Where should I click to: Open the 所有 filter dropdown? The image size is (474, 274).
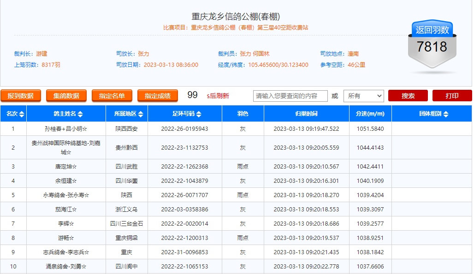363,96
